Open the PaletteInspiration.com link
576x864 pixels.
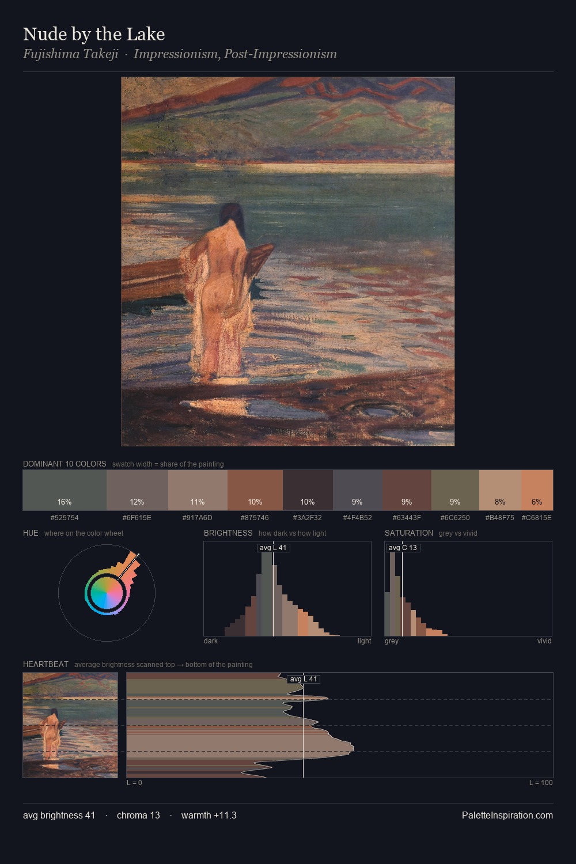[x=507, y=815]
